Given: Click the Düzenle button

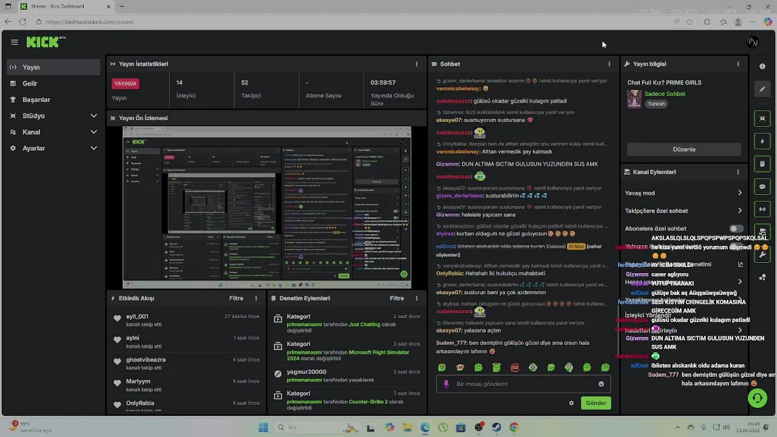Looking at the screenshot, I should pyautogui.click(x=684, y=149).
